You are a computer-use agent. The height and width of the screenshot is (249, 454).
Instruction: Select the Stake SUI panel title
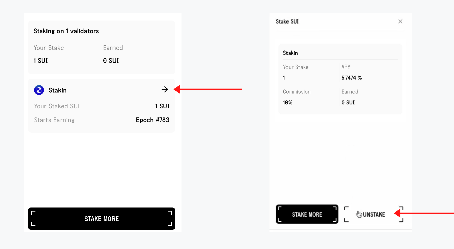287,21
